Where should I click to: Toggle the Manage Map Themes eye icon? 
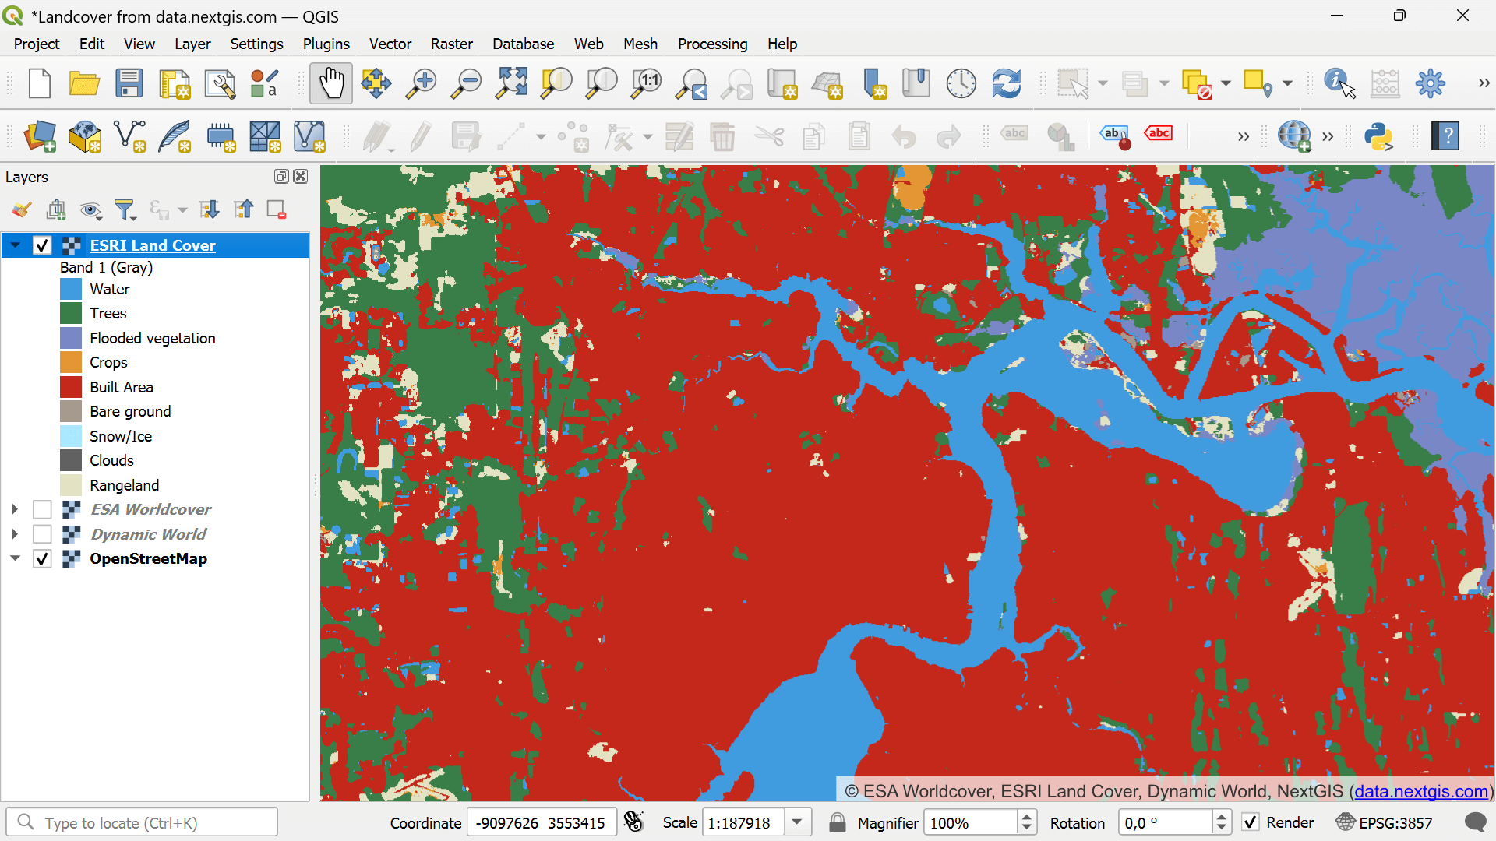coord(90,209)
